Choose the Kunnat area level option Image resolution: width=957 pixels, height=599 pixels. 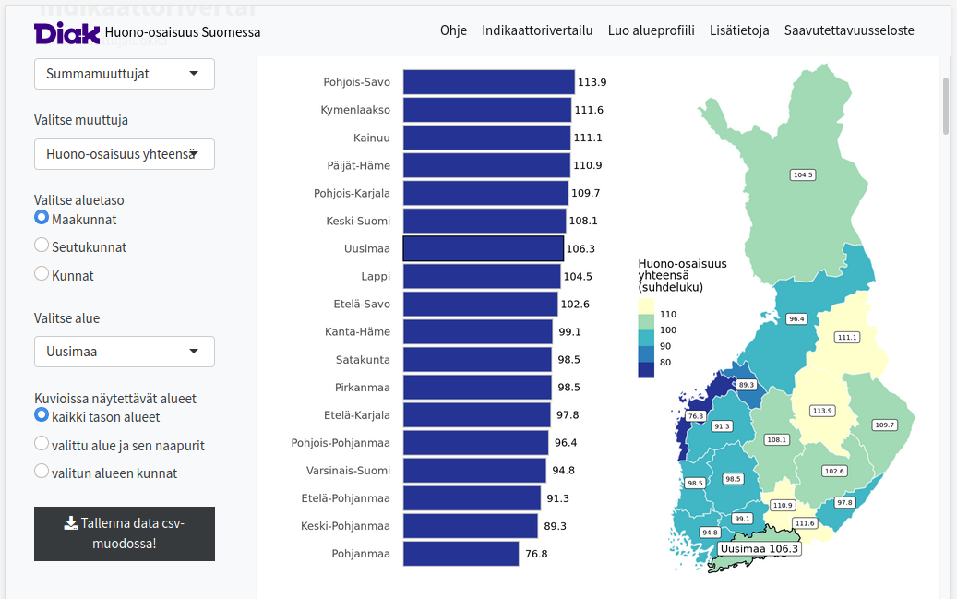point(42,274)
